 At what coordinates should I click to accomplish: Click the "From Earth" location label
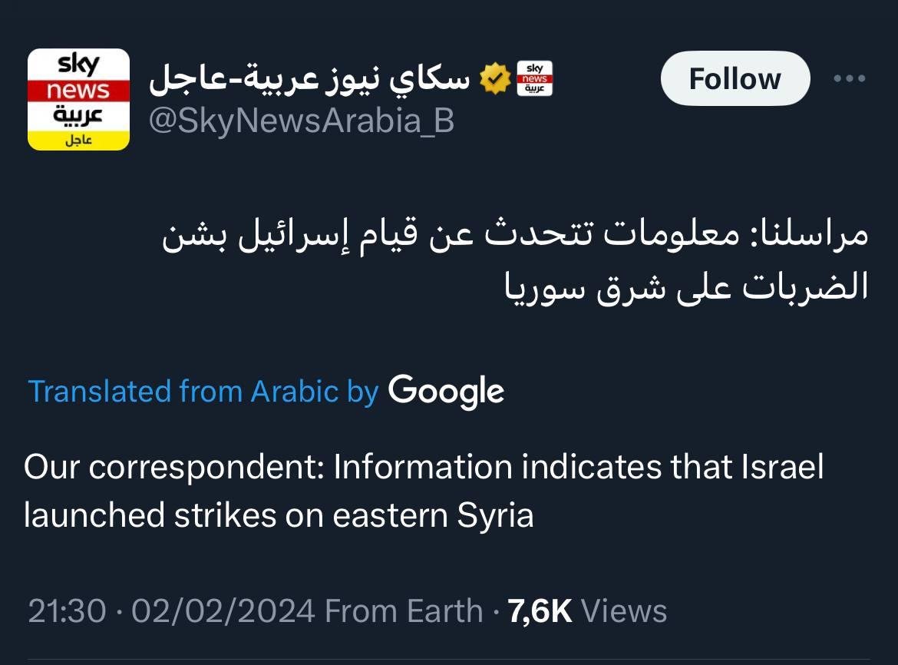(404, 611)
